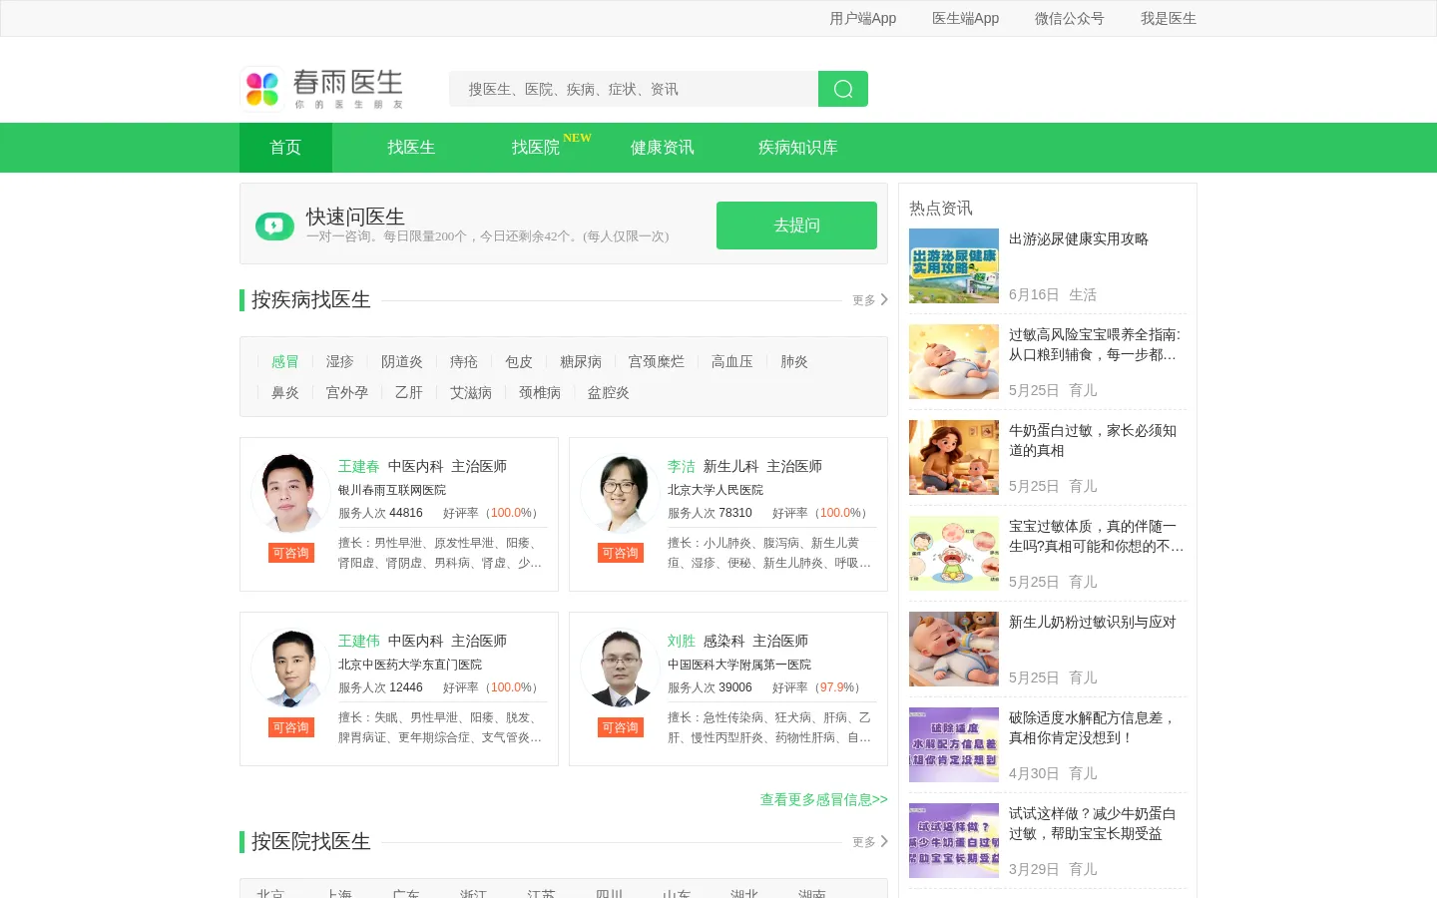Click 可咨询 badge under 刘胜
The height and width of the screenshot is (898, 1437).
[x=621, y=727]
